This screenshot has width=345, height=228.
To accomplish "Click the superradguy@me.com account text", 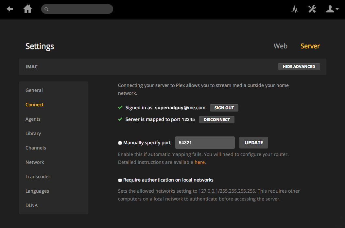I will [x=180, y=108].
